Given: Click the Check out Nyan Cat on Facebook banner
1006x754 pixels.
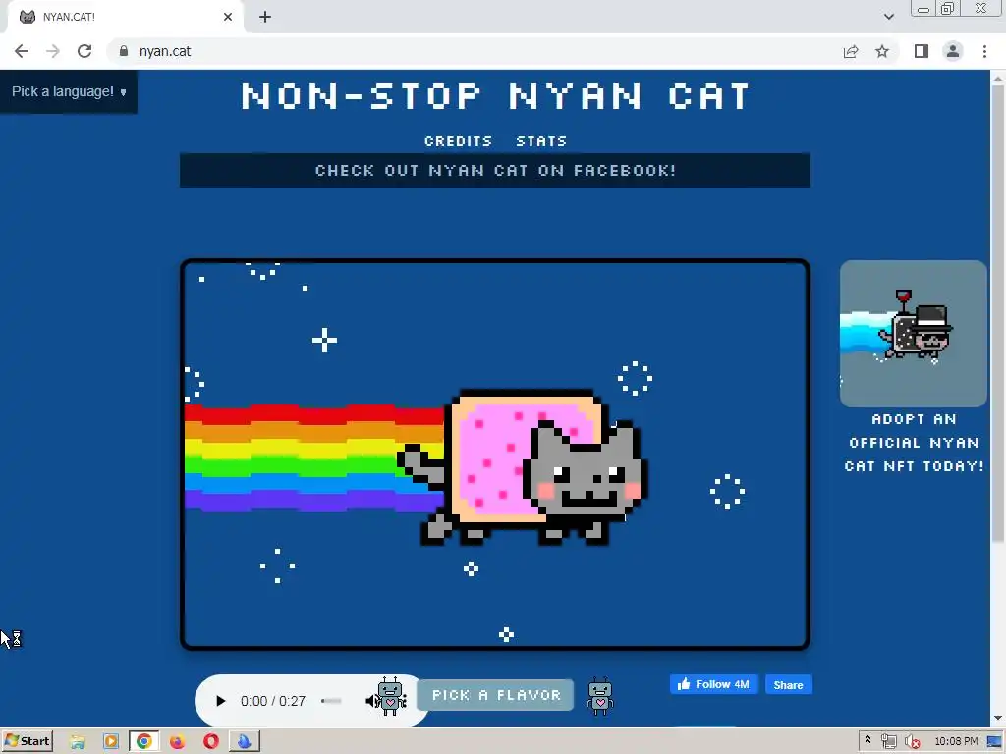Looking at the screenshot, I should click(495, 171).
